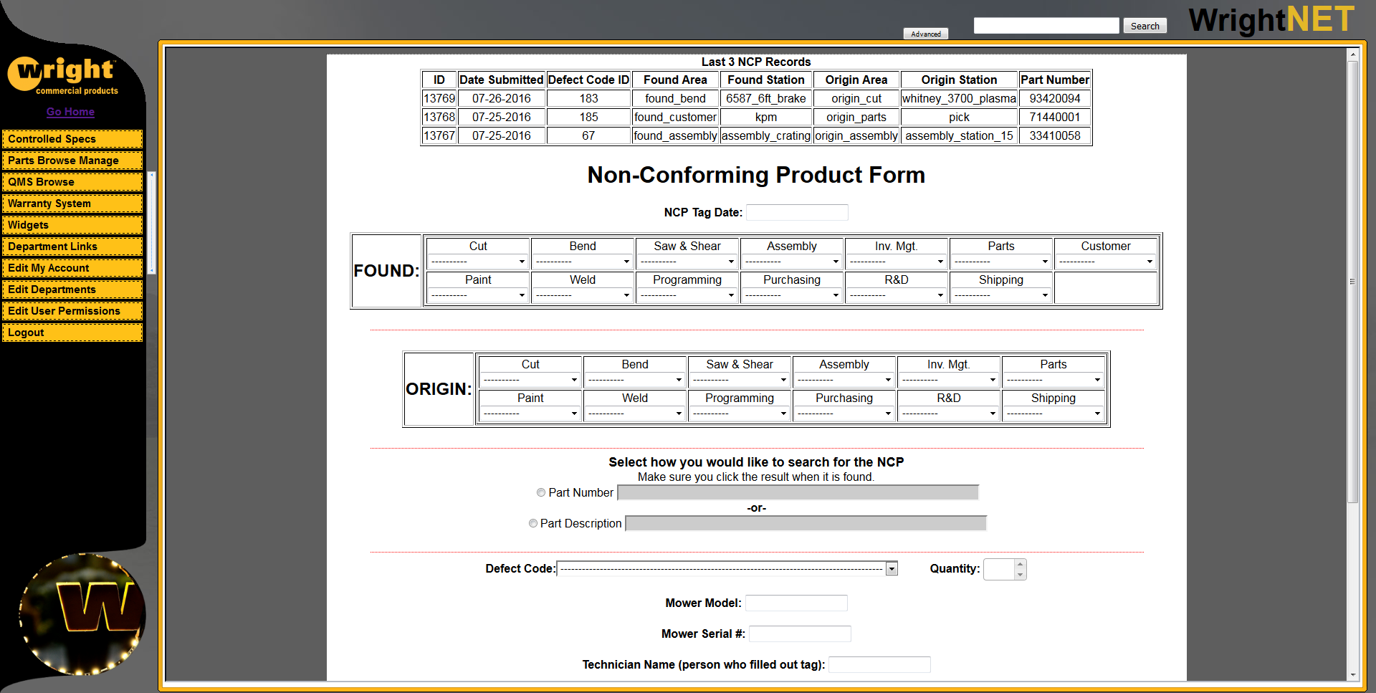Expand the Defect Code dropdown
This screenshot has height=693, width=1376.
point(727,569)
